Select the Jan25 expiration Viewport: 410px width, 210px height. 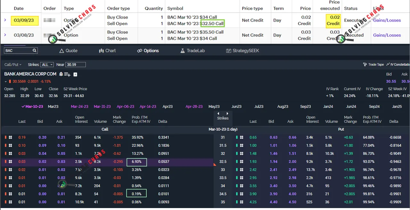(397, 106)
